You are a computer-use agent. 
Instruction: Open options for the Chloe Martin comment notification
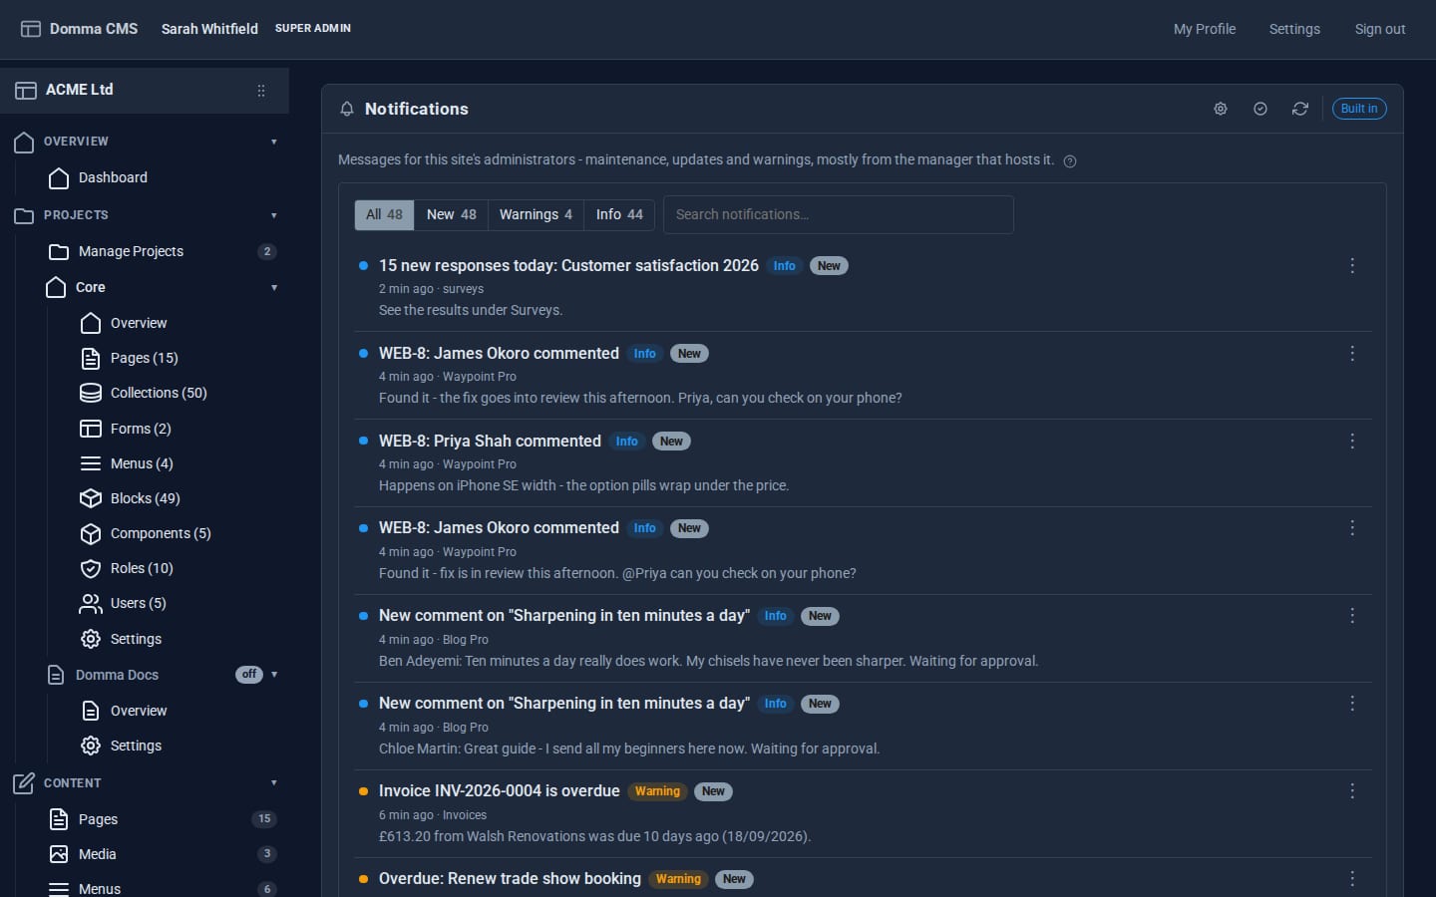tap(1352, 704)
